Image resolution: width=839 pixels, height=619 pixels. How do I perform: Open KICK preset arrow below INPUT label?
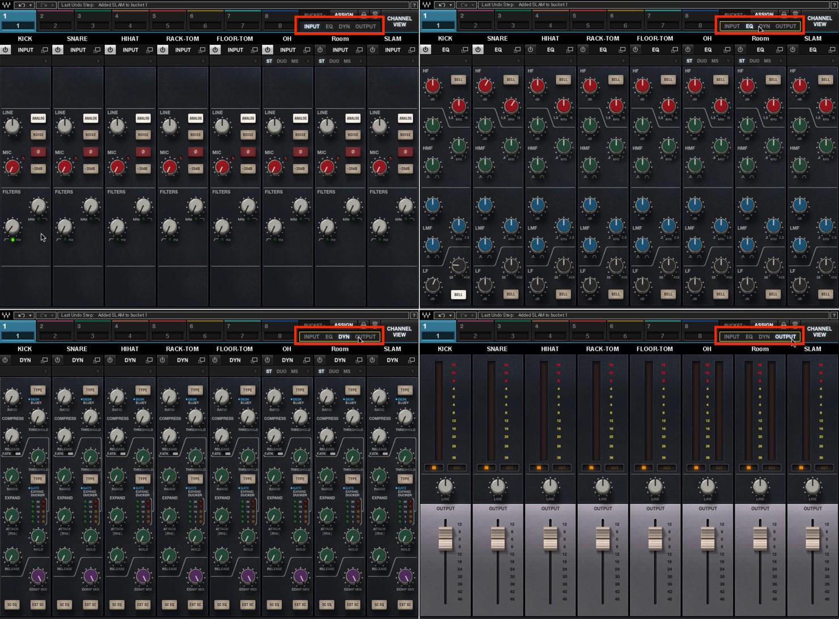(x=45, y=61)
